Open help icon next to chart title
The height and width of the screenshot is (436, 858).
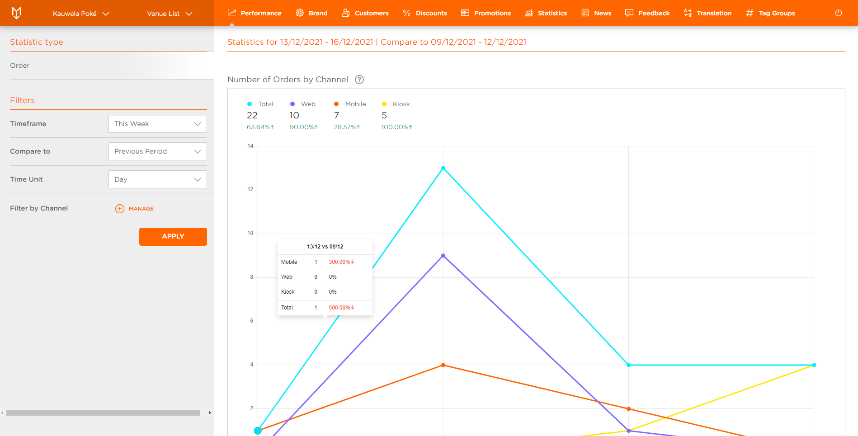[x=359, y=80]
